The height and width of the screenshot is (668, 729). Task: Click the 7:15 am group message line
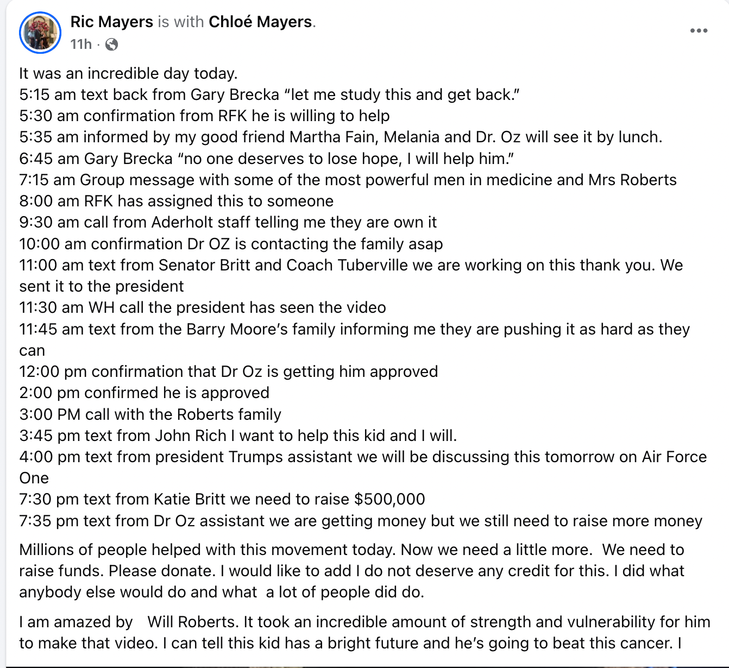point(348,180)
